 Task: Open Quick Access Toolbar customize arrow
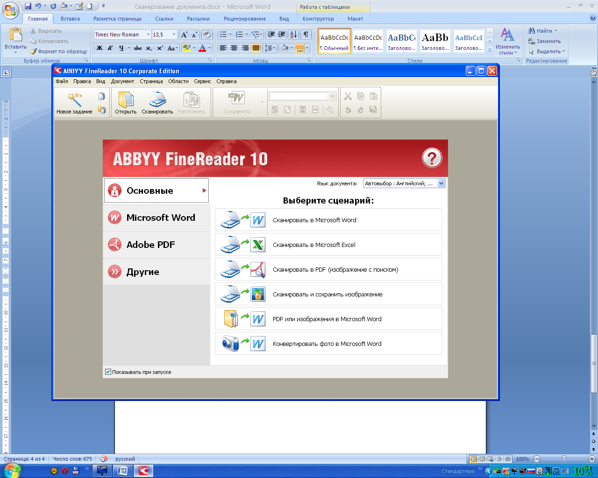(x=103, y=7)
